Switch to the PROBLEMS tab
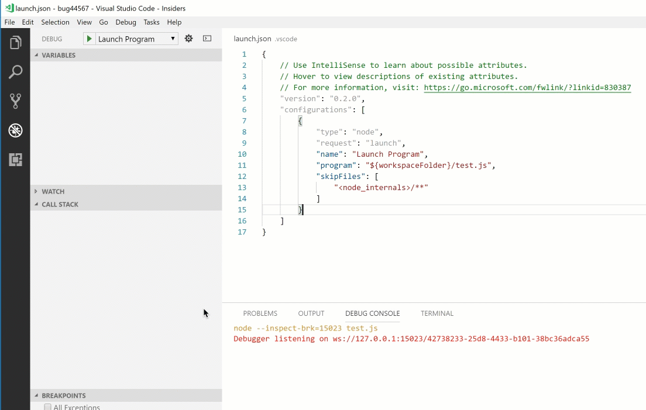646x410 pixels. 260,313
